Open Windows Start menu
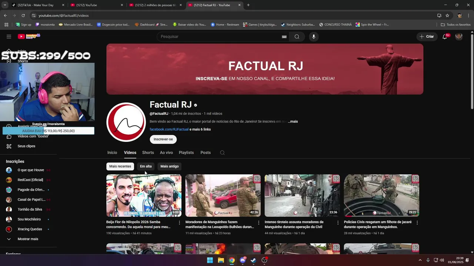The width and height of the screenshot is (474, 266). 210,260
